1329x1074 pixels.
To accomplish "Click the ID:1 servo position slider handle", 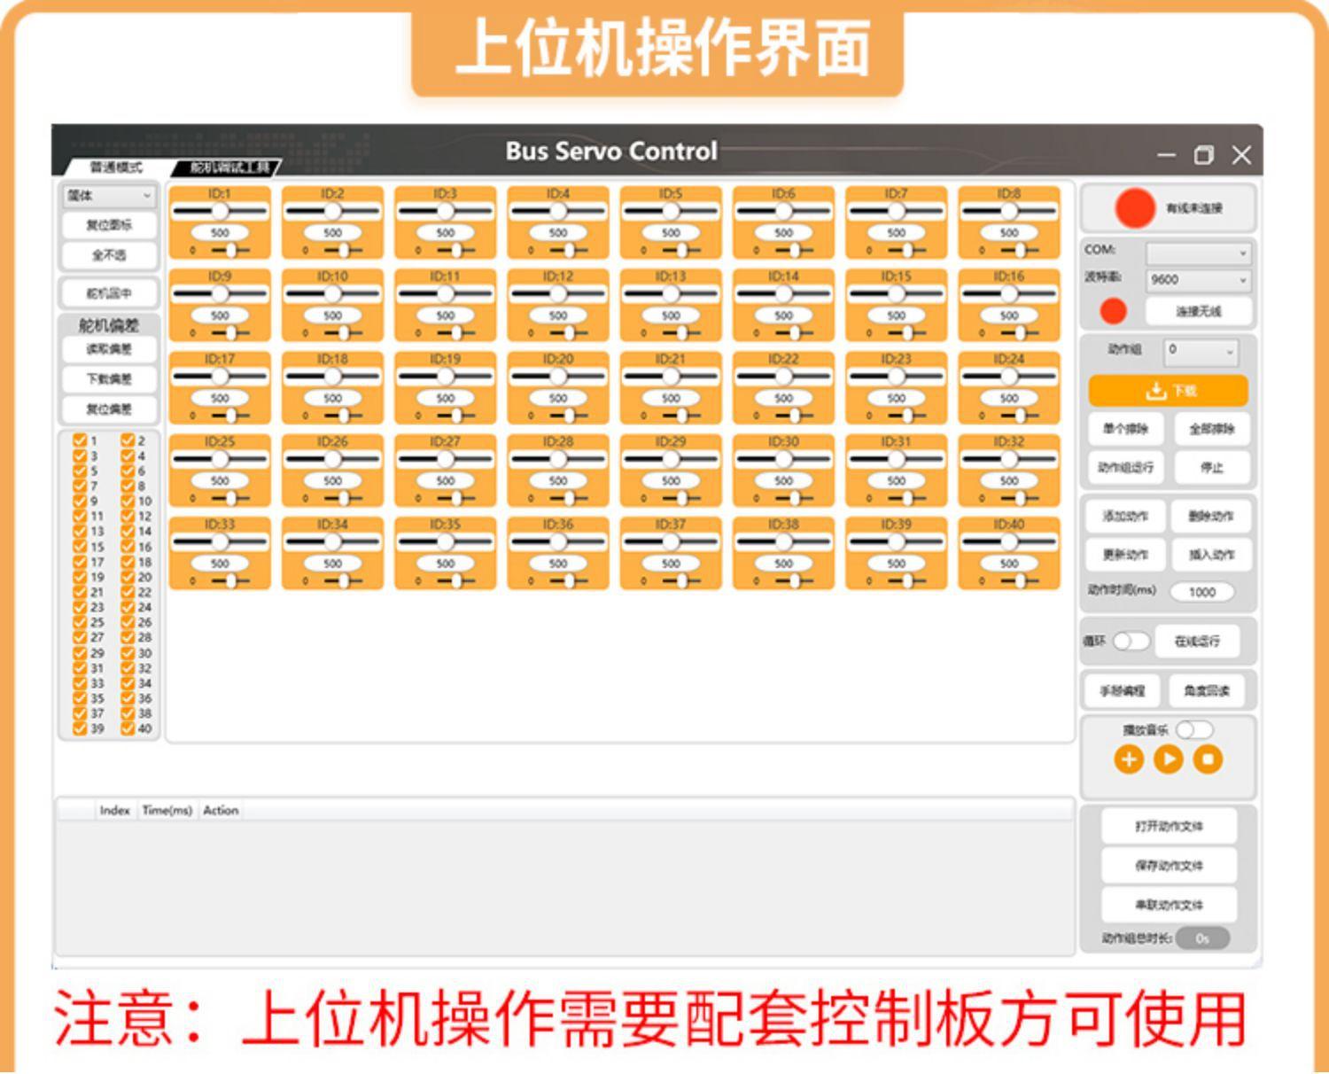I will click(219, 211).
